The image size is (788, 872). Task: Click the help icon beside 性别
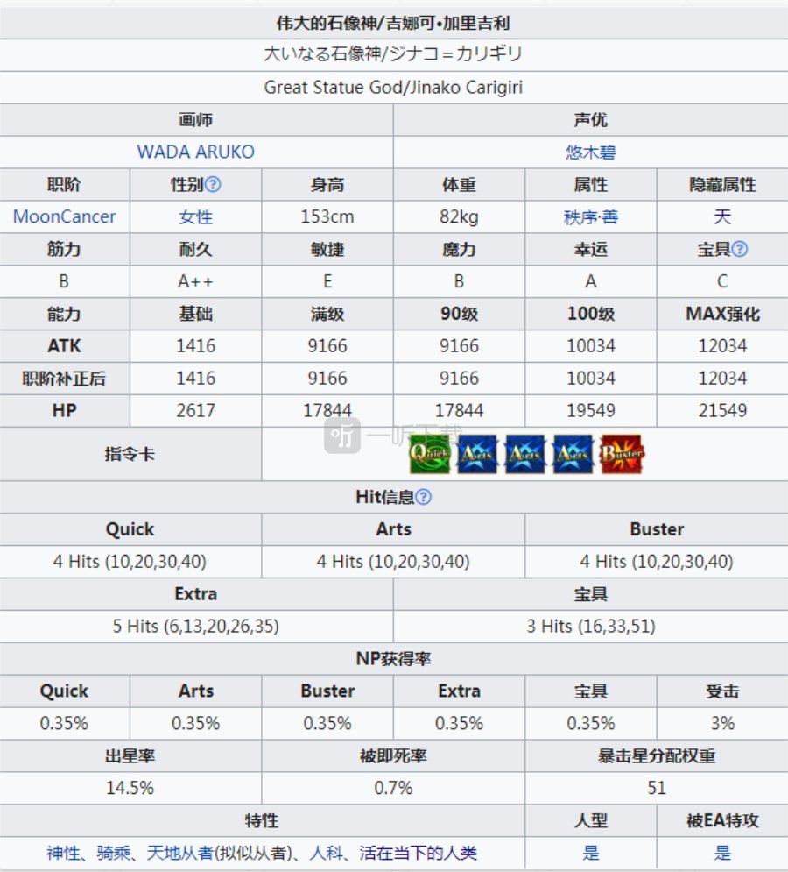tap(213, 184)
